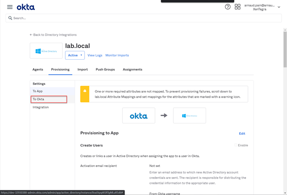Viewport: 287px width, 195px height.
Task: Click the View Logs link
Action: 95,56
